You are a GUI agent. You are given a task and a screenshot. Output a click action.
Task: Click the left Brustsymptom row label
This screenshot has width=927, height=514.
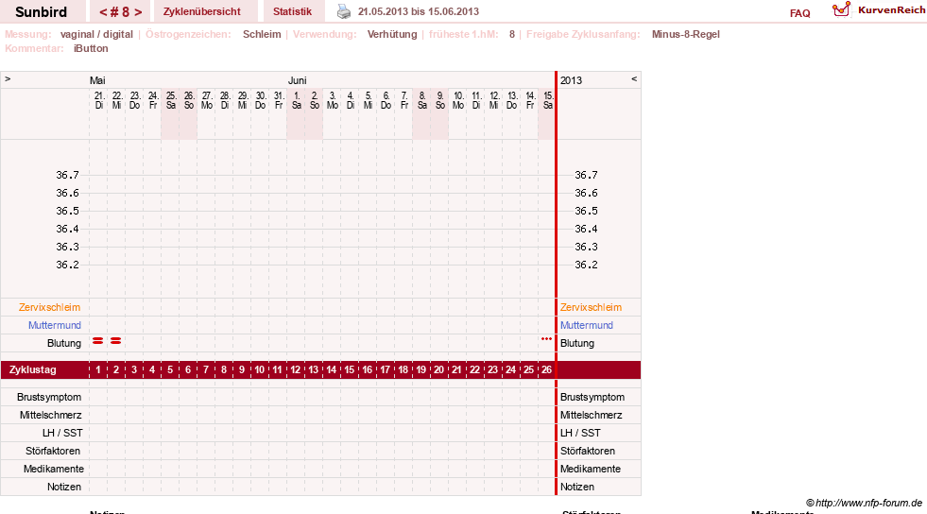tap(49, 397)
